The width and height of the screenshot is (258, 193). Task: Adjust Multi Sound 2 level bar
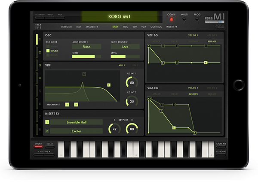click(x=125, y=57)
